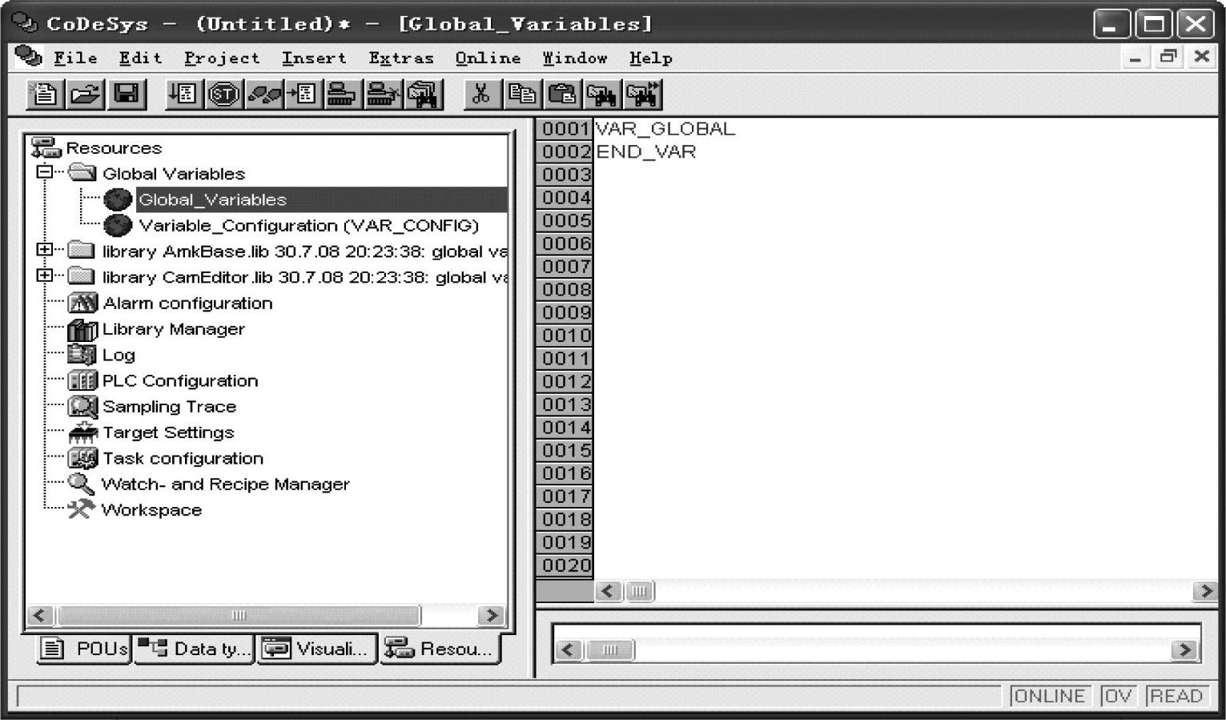Open PLC Configuration
This screenshot has width=1226, height=720.
tap(180, 380)
